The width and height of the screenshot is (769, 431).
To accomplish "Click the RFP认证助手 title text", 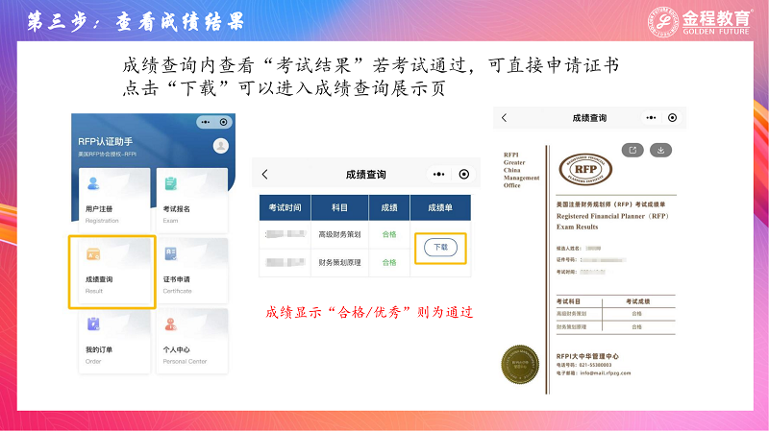I will point(106,141).
